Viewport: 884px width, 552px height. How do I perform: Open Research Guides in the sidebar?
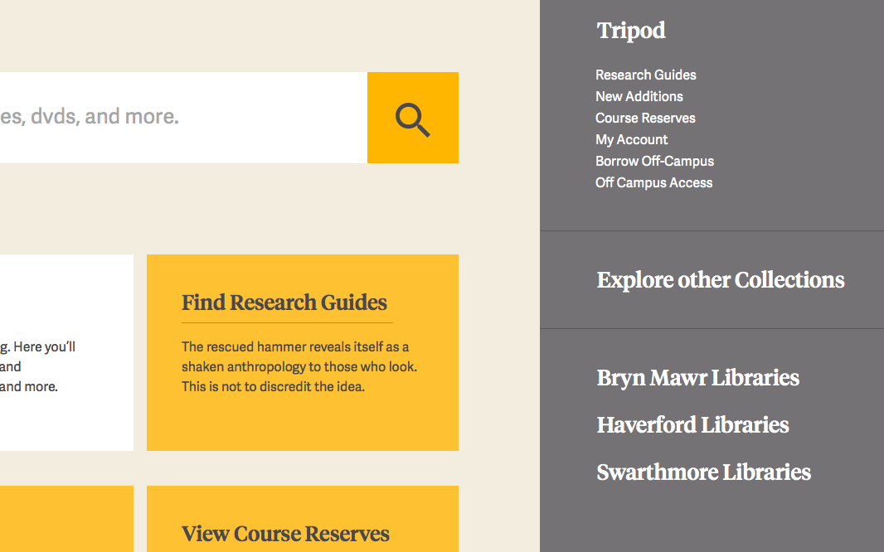click(x=645, y=75)
